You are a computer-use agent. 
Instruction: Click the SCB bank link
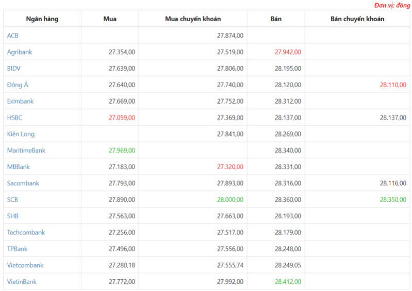(12, 200)
